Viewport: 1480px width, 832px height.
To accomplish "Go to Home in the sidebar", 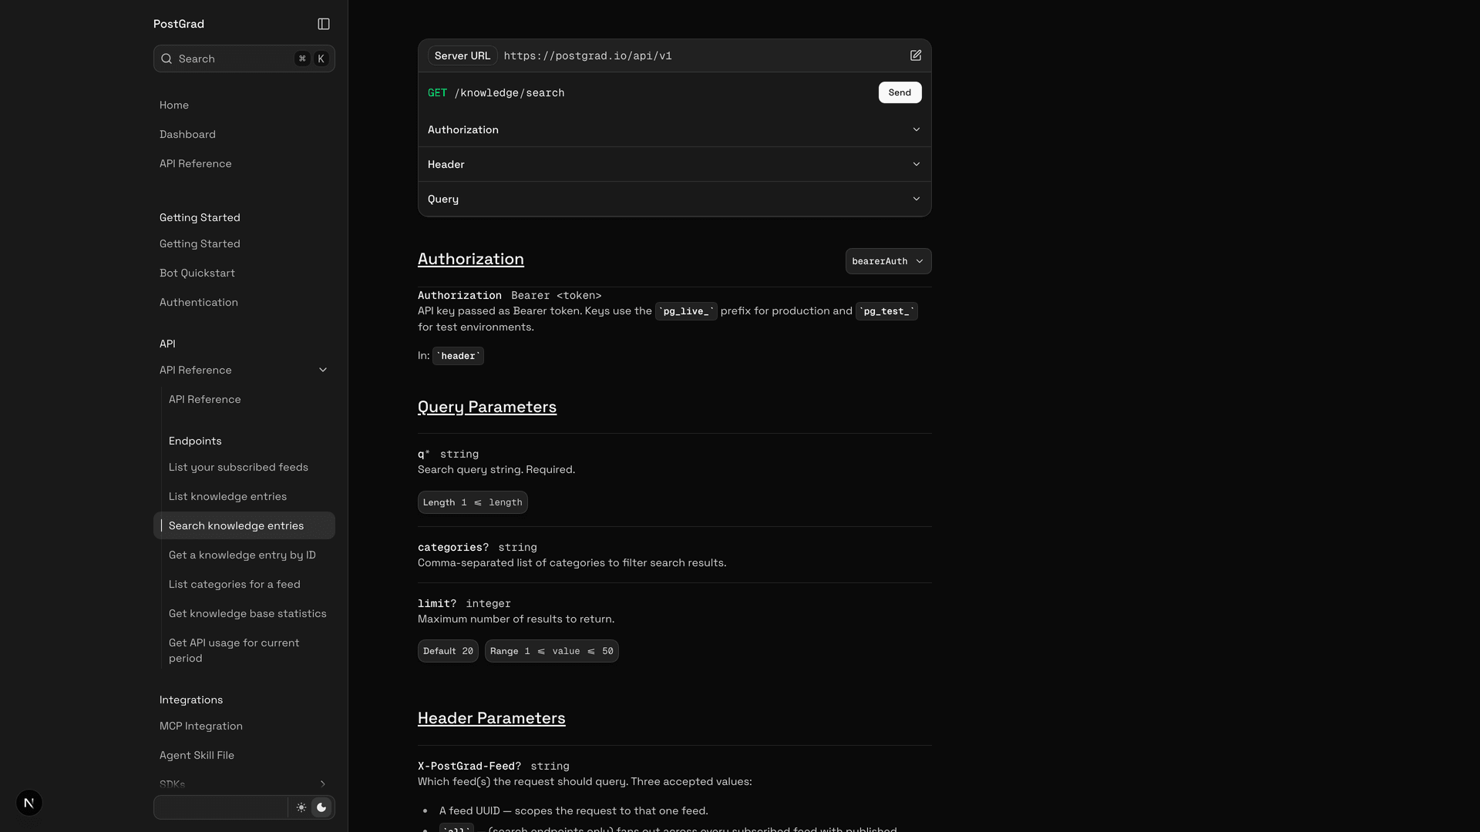I will (174, 105).
